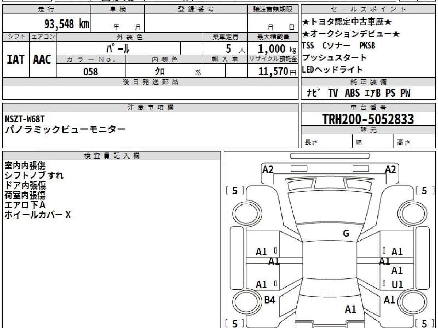Click the シフトノブすれ inspector note
Screen dimensions: 438x328
pos(34,175)
